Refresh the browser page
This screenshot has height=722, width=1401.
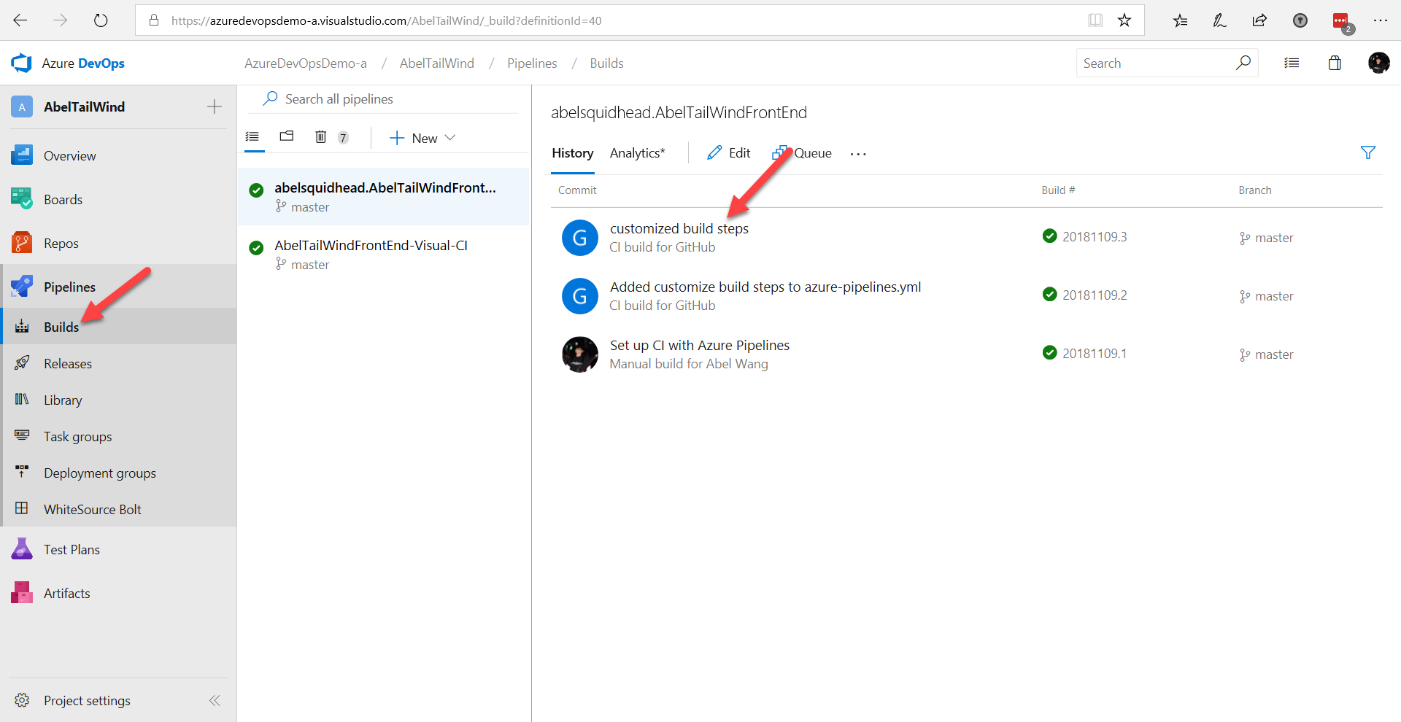tap(101, 20)
